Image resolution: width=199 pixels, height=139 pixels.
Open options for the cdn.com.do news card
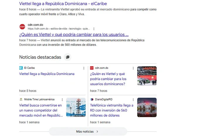click(x=133, y=68)
